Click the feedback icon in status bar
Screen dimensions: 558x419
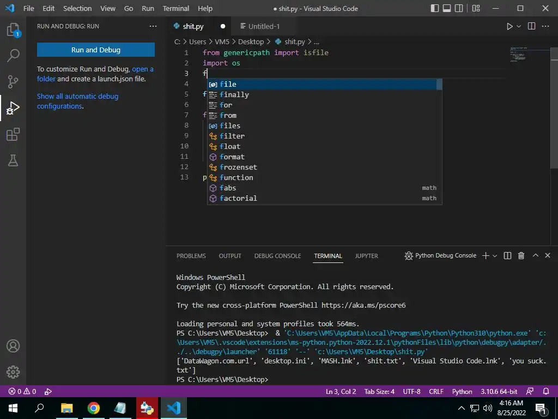tap(530, 392)
